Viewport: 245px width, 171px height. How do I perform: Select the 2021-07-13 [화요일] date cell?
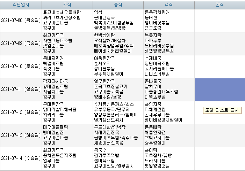pos(21,135)
